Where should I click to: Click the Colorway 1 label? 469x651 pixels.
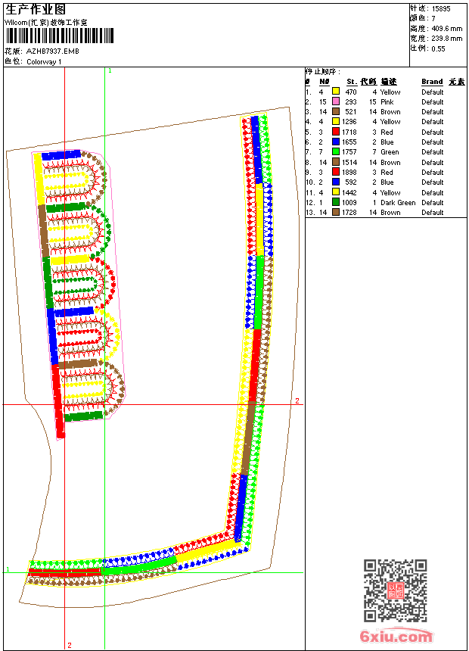click(44, 62)
